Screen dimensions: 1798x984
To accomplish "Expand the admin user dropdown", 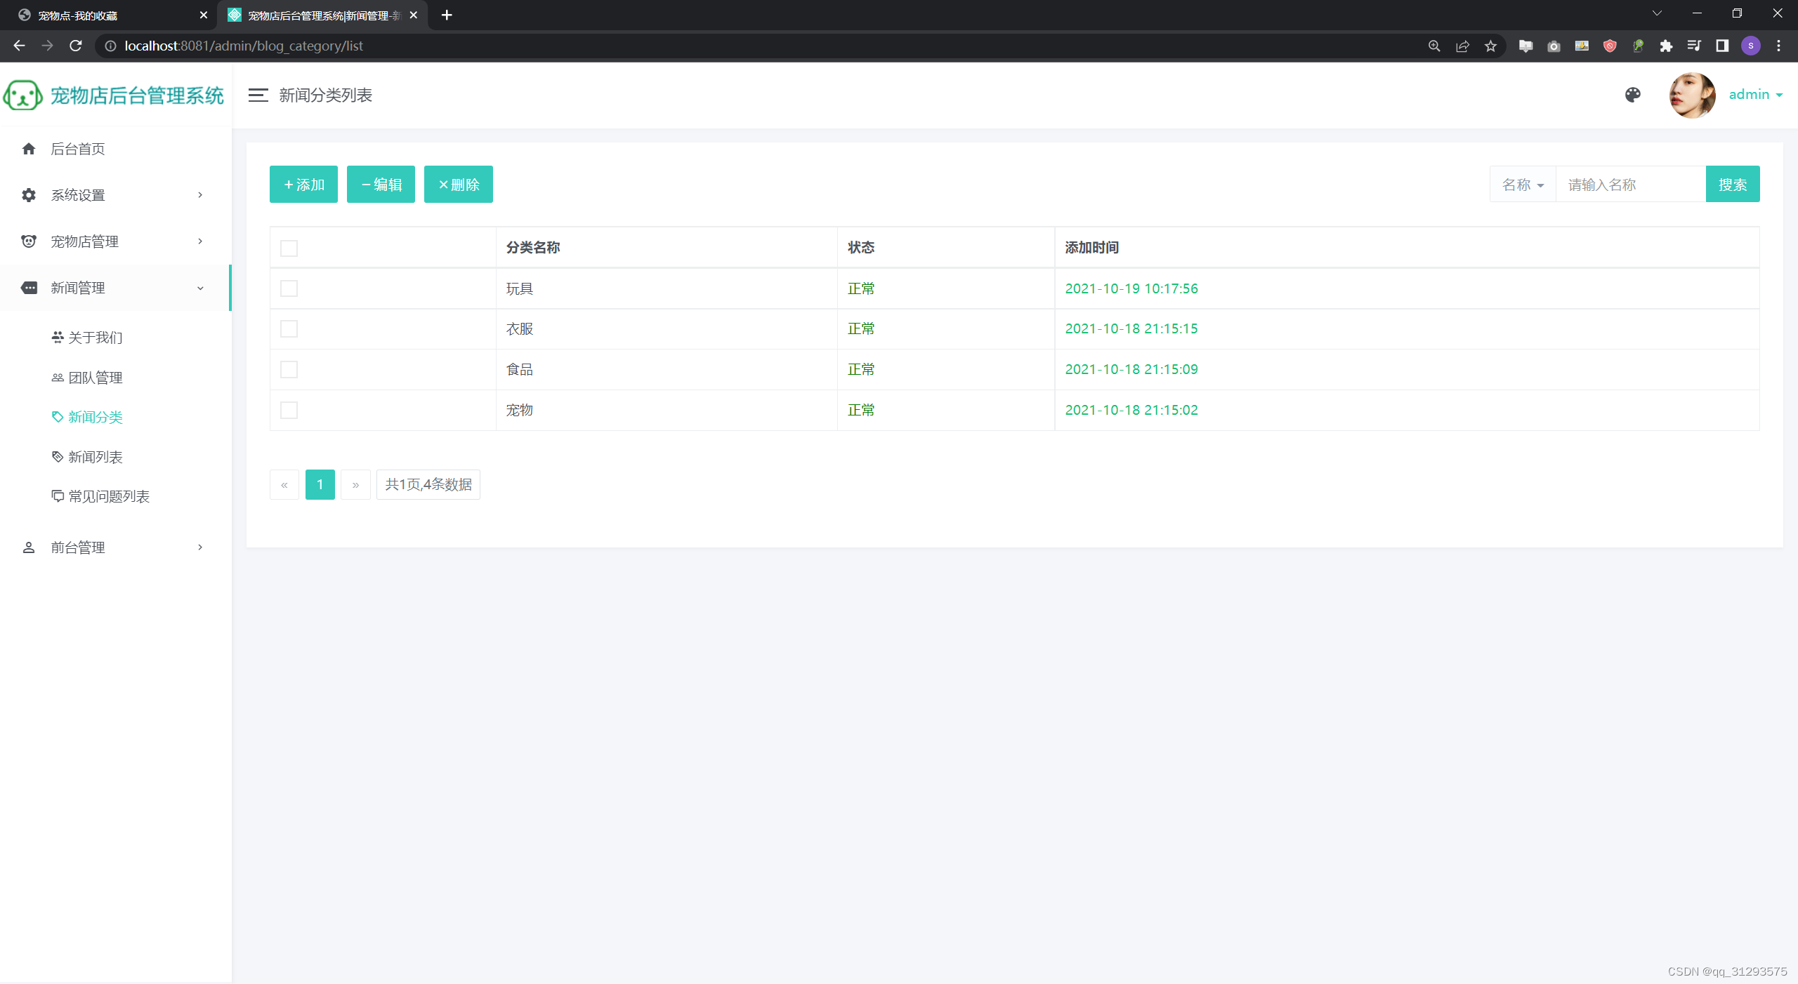I will [1756, 95].
